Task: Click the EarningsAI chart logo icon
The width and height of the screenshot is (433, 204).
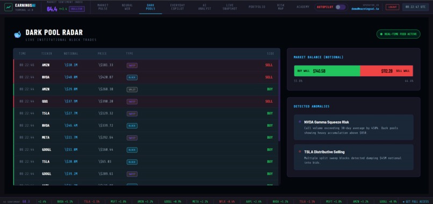Action: point(8,7)
